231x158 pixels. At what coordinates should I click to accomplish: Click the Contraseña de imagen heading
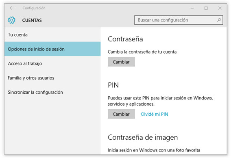[143, 137]
